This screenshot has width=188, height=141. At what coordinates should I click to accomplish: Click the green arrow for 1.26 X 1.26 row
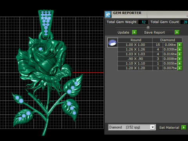[180, 49]
